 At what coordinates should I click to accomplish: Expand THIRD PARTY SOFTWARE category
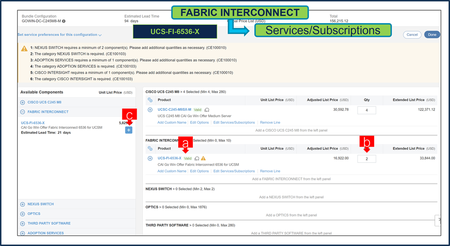(22, 223)
